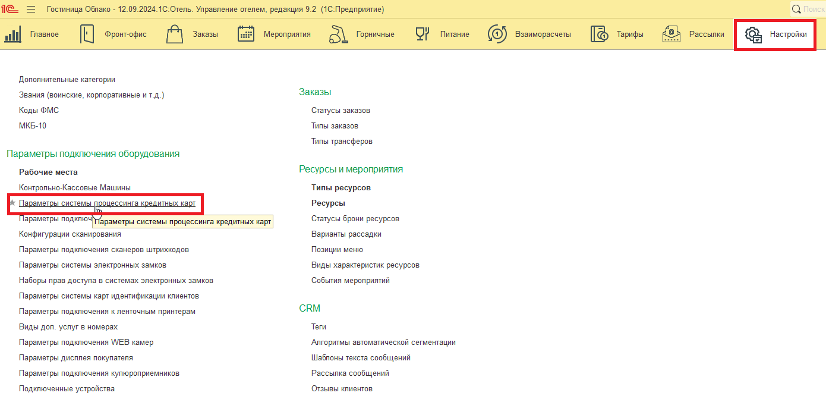The width and height of the screenshot is (826, 399).
Task: Open Параметры дисплея покупателя link
Action: tap(76, 357)
